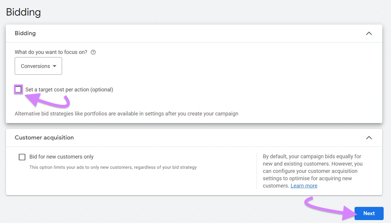Click the Next button
The image size is (391, 223).
pyautogui.click(x=369, y=213)
